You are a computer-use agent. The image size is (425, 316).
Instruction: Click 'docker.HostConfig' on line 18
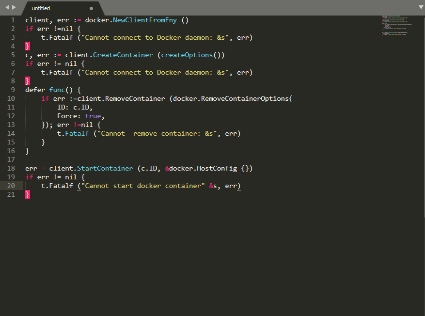coord(203,168)
